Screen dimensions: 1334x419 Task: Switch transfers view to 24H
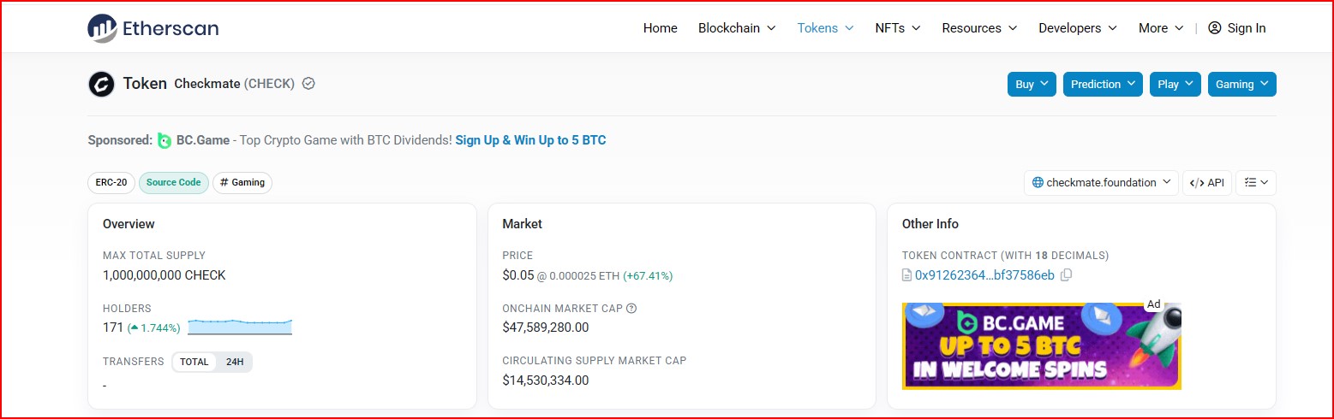pos(235,362)
